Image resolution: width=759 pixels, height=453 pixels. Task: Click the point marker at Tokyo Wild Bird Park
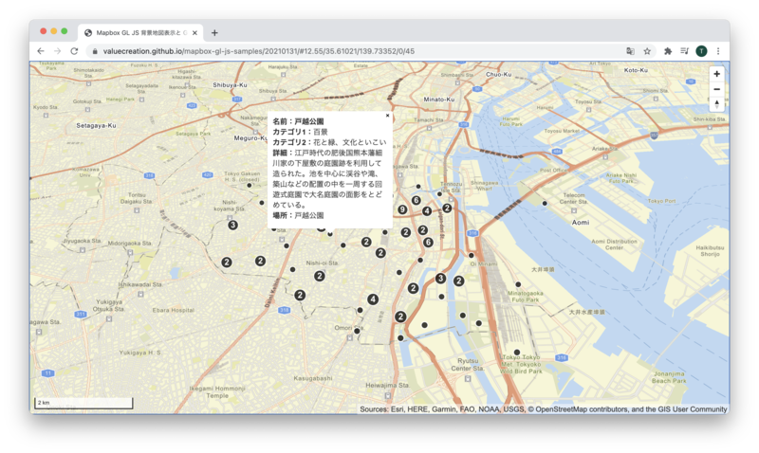(x=517, y=353)
